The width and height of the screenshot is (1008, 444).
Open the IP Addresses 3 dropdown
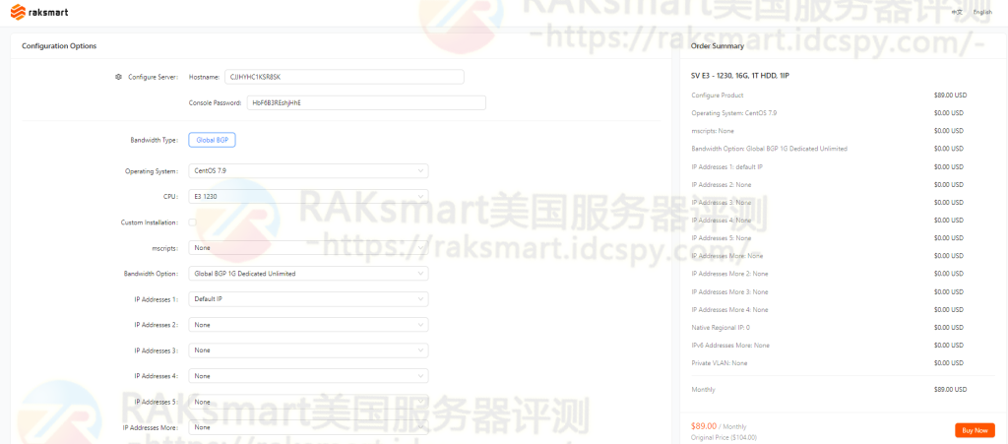pyautogui.click(x=308, y=350)
